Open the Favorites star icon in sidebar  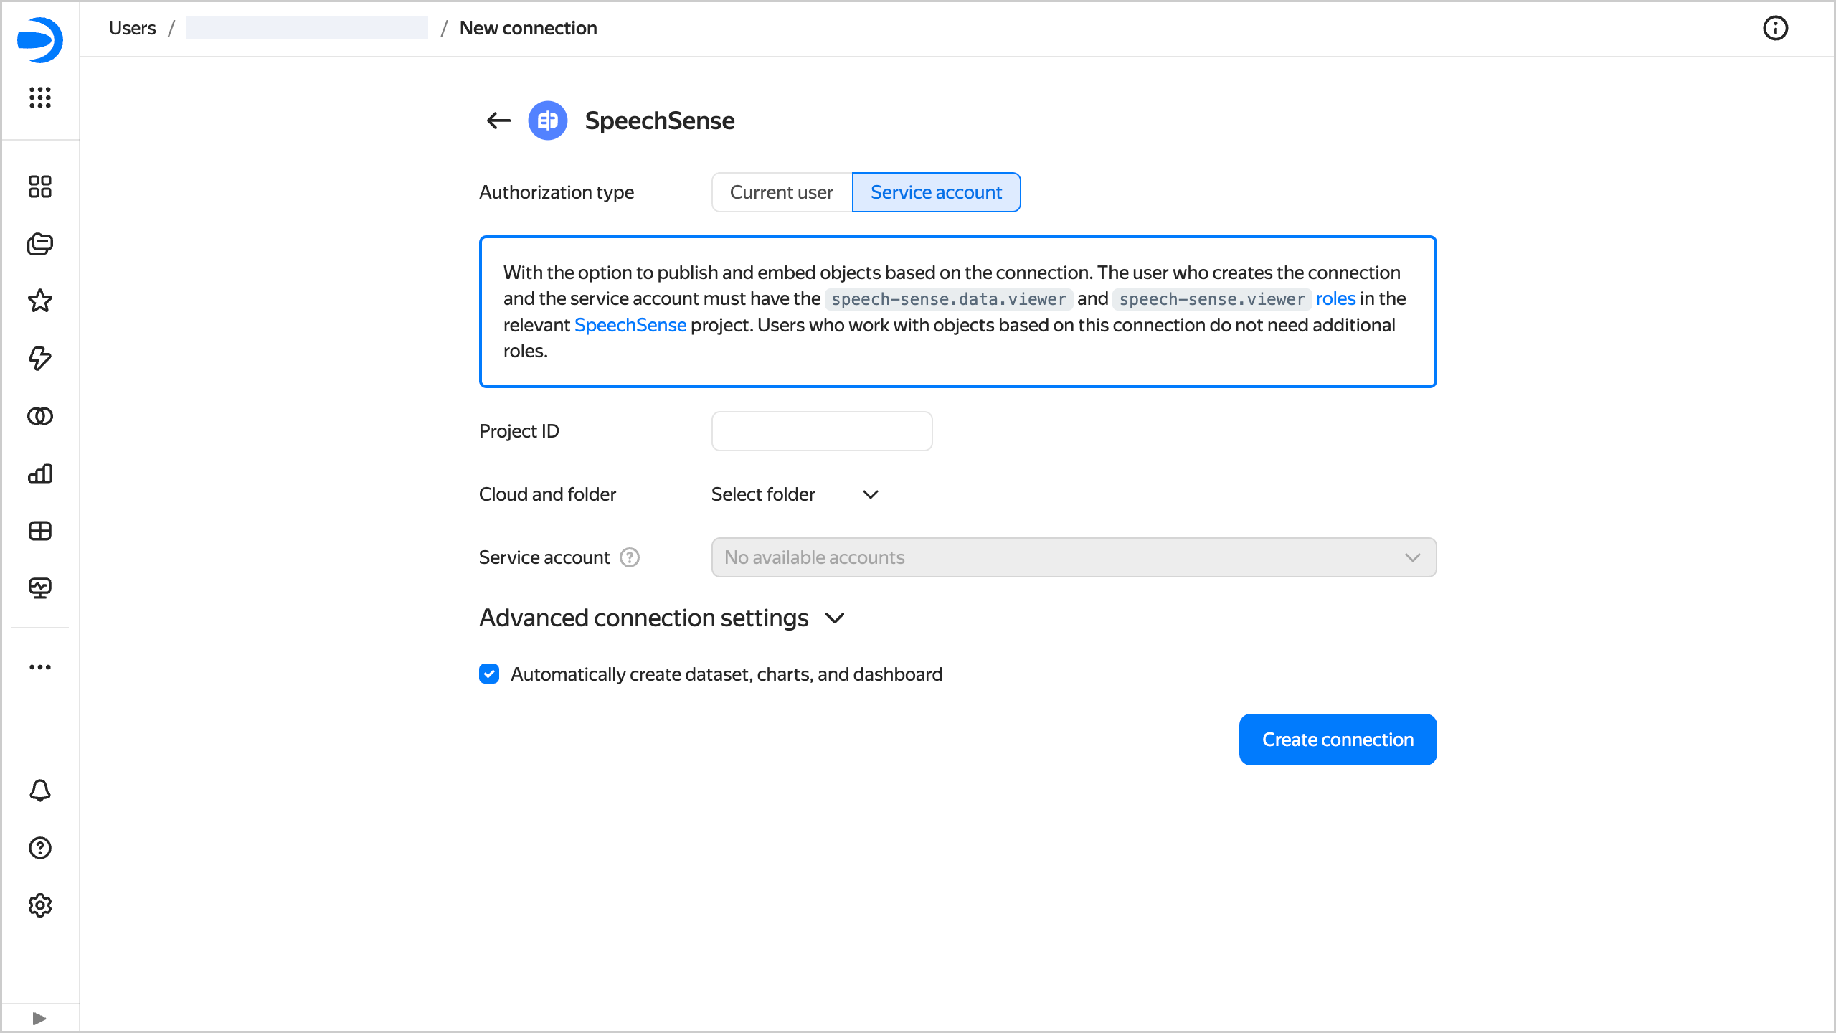[40, 301]
